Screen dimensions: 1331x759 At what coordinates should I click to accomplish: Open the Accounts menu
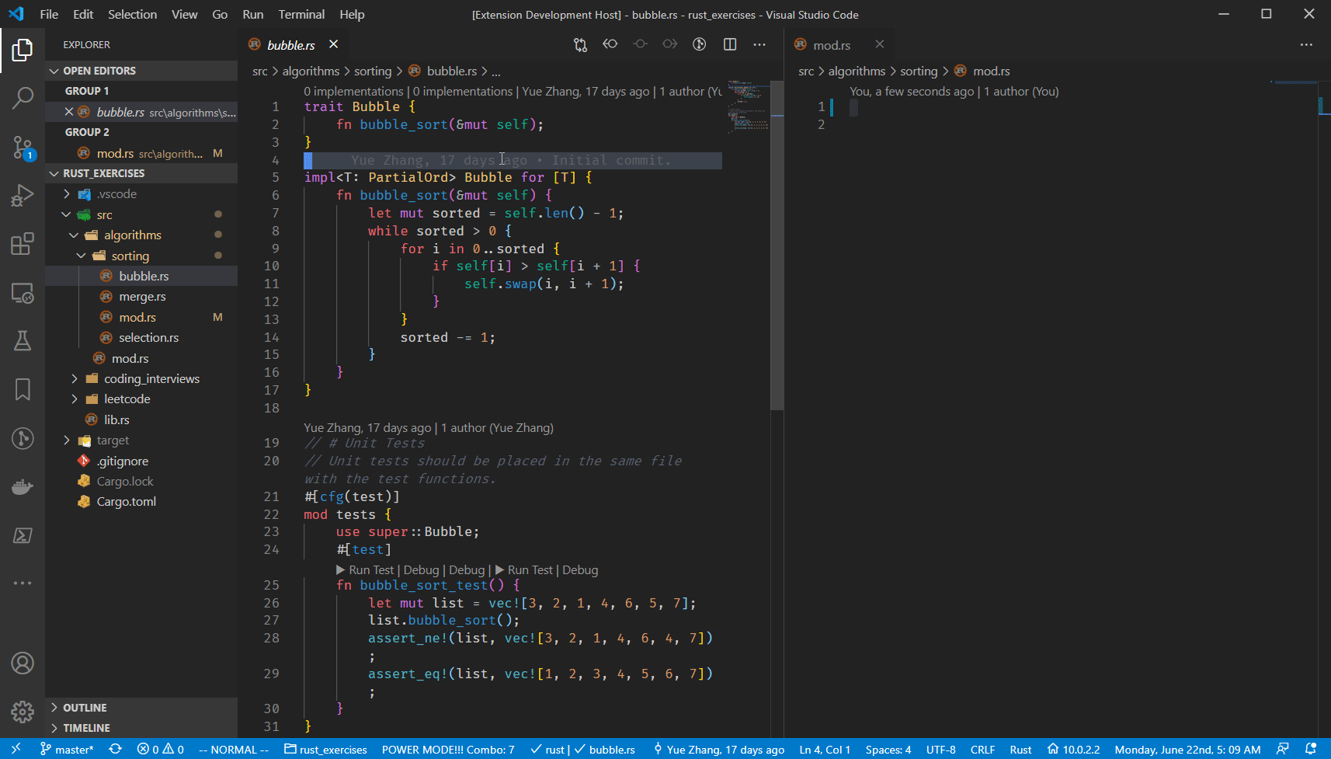tap(23, 663)
